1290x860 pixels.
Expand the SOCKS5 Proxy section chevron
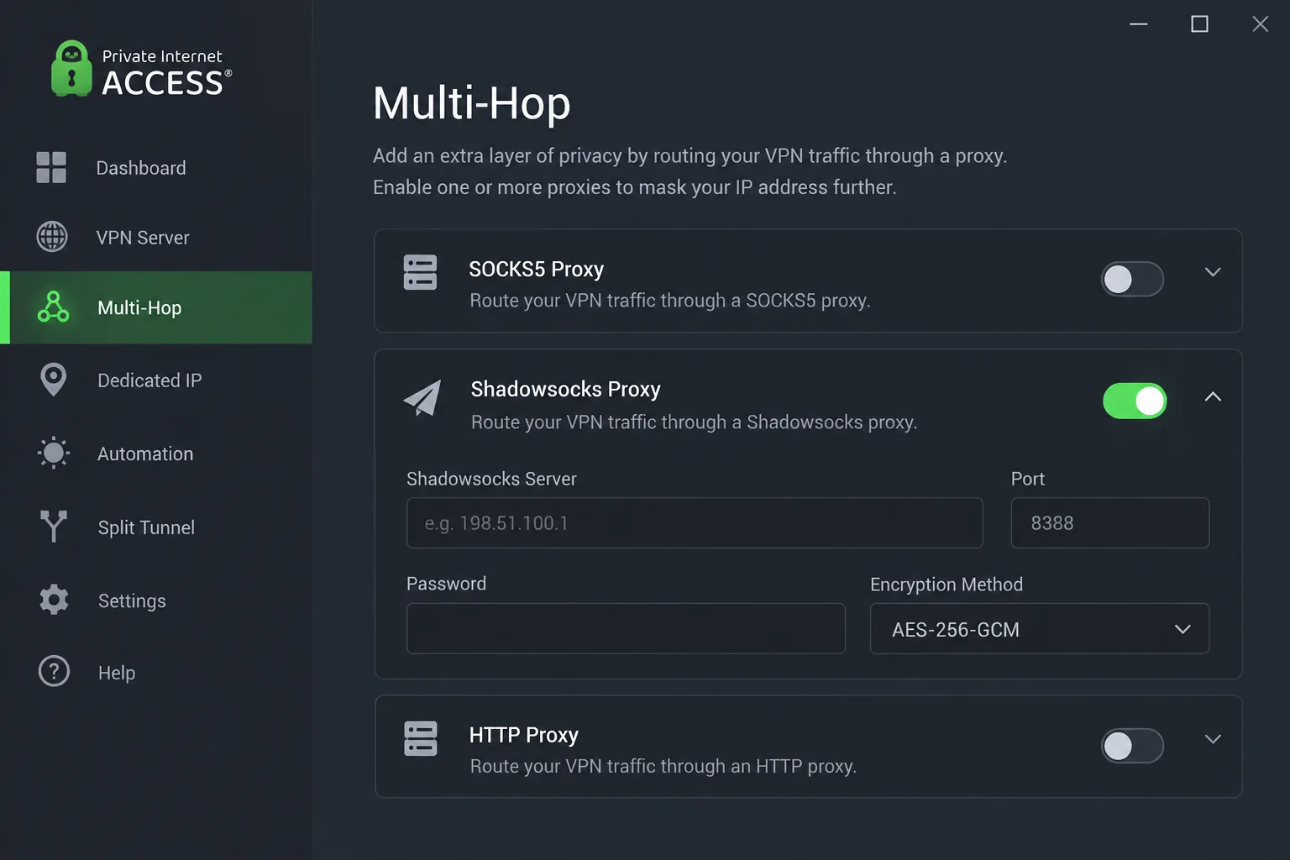coord(1213,272)
